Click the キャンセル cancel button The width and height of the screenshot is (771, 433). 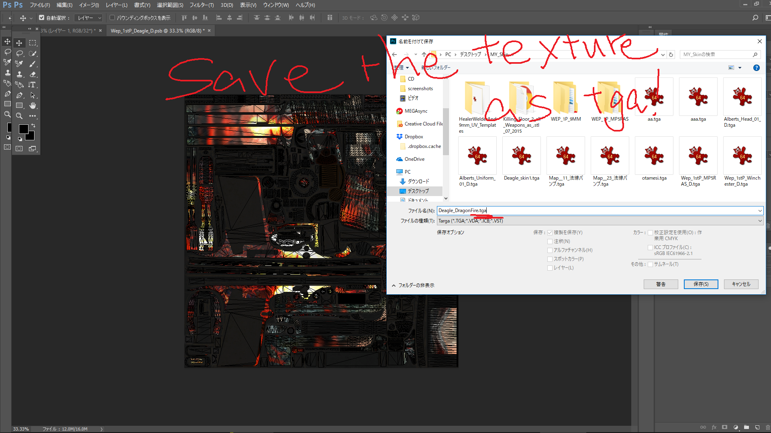click(x=741, y=284)
